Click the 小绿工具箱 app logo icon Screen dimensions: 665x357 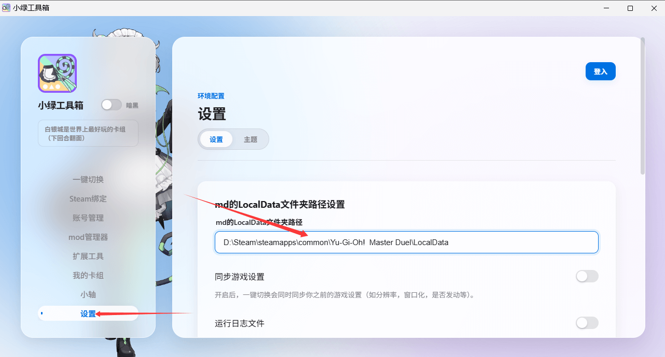tap(57, 73)
